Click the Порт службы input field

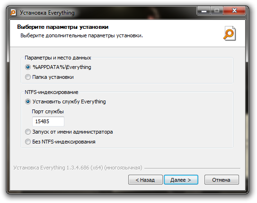point(48,121)
